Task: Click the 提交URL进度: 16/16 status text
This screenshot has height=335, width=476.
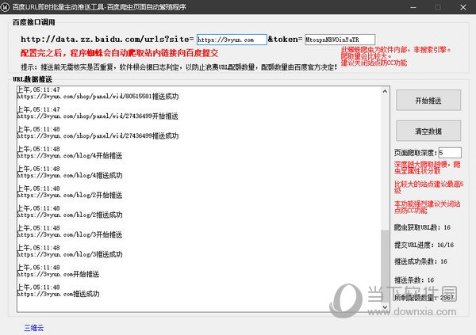Action: tap(424, 245)
